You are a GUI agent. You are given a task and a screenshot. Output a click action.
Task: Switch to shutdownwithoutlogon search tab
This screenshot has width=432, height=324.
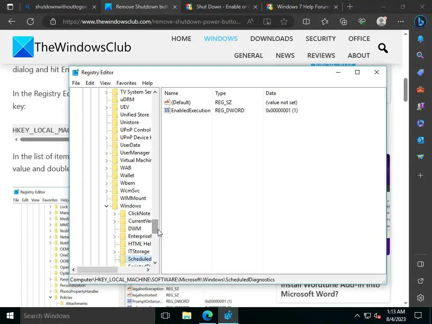61,7
